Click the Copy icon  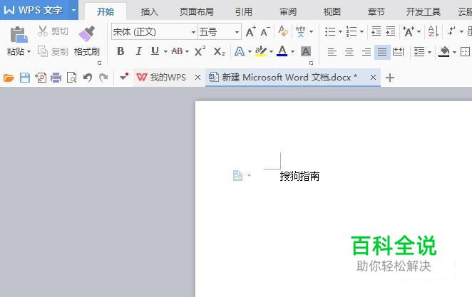pyautogui.click(x=43, y=51)
